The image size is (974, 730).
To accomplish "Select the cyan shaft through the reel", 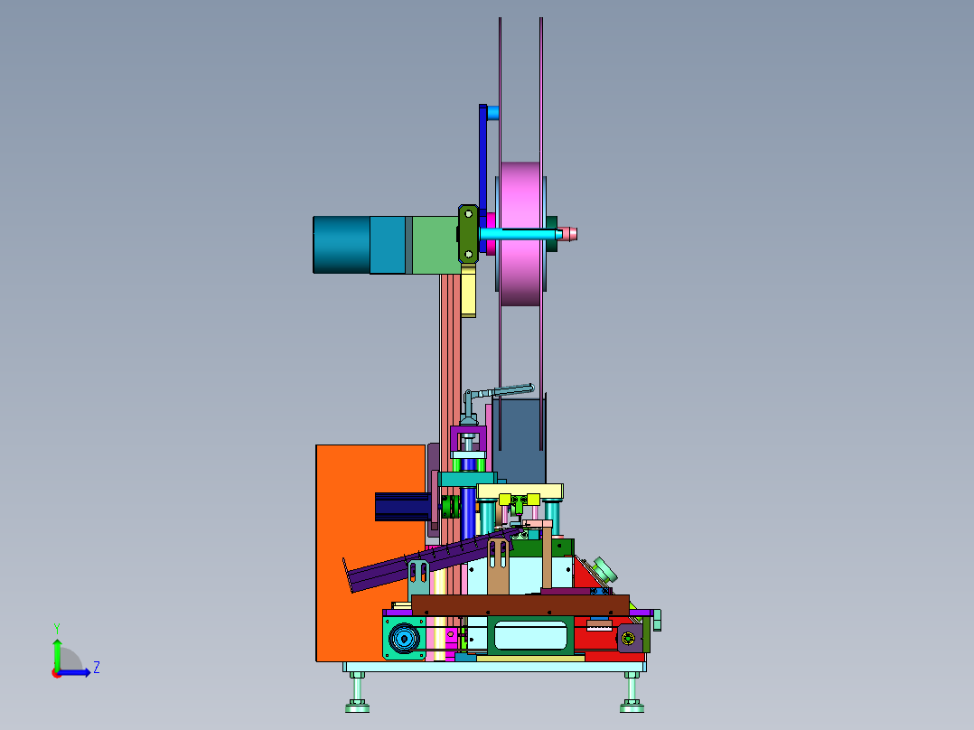I will 520,234.
